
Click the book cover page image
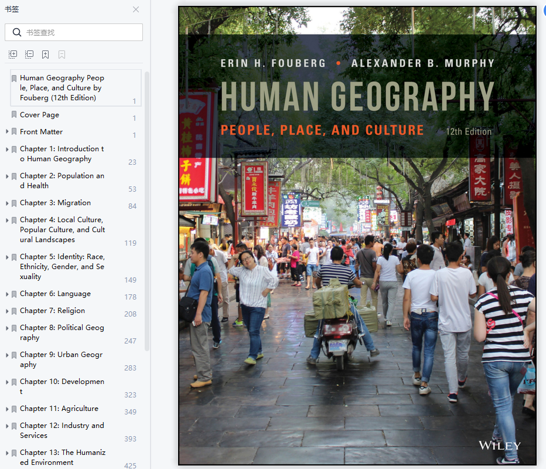pyautogui.click(x=357, y=236)
